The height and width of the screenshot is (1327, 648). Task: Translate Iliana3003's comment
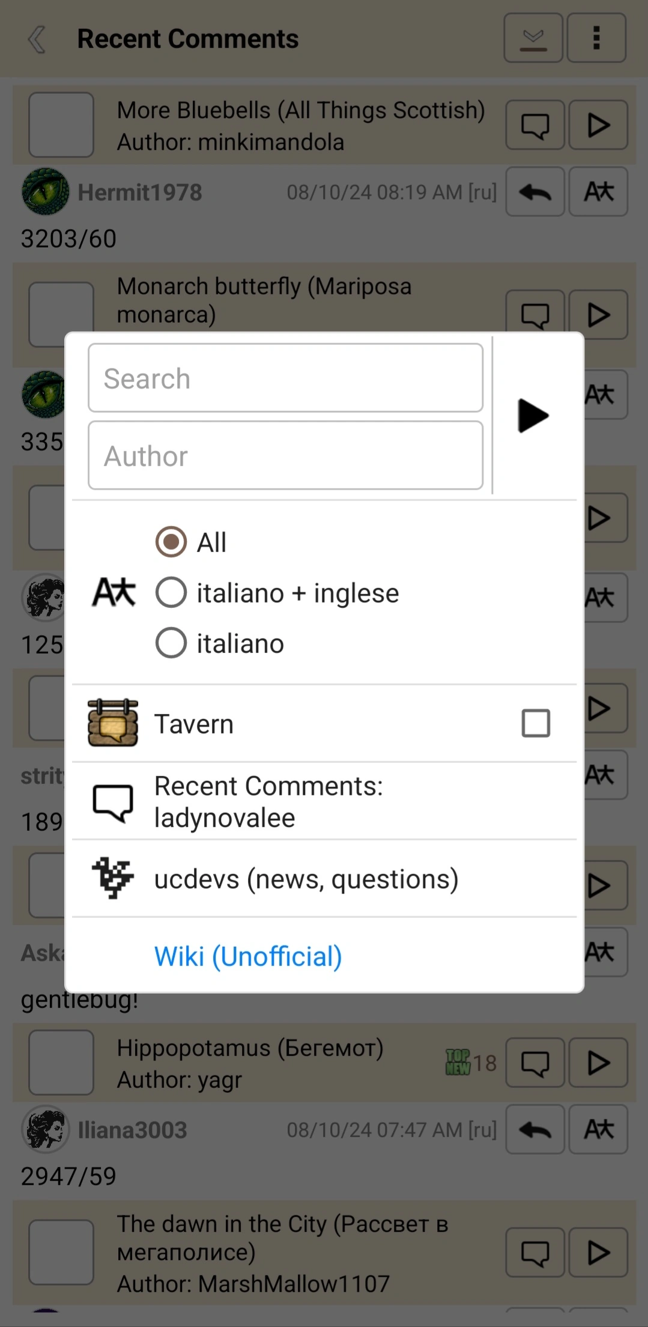coord(598,1130)
